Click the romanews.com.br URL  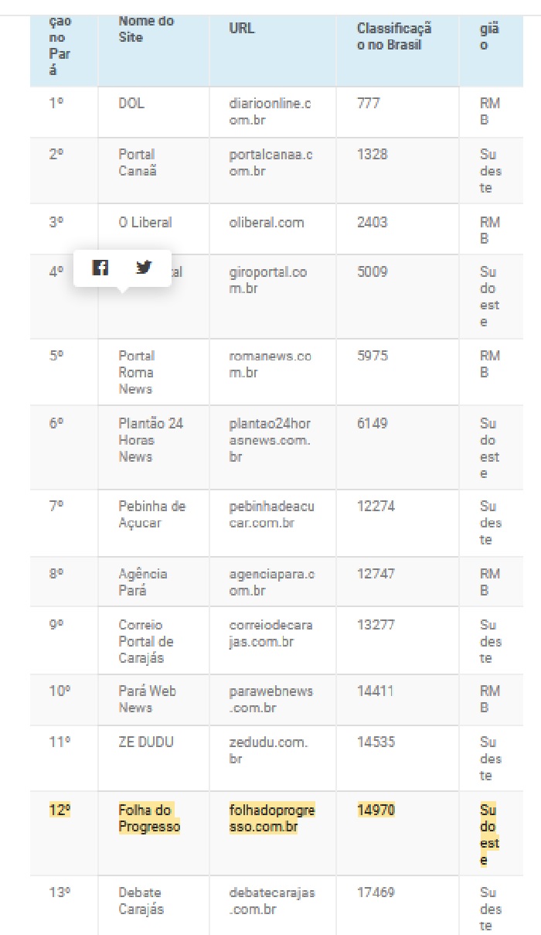270,363
